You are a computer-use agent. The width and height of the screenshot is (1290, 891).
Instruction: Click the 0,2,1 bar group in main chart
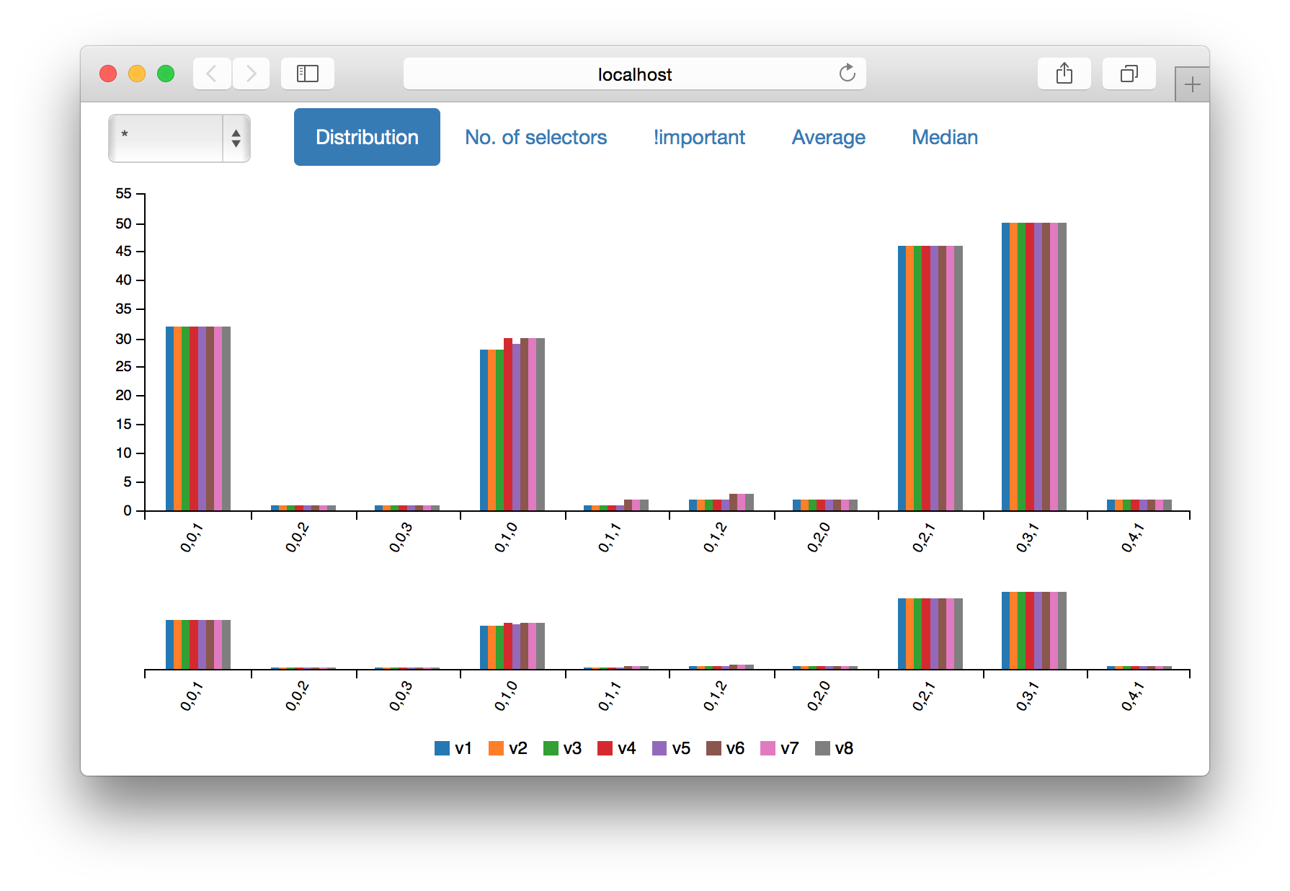click(930, 378)
